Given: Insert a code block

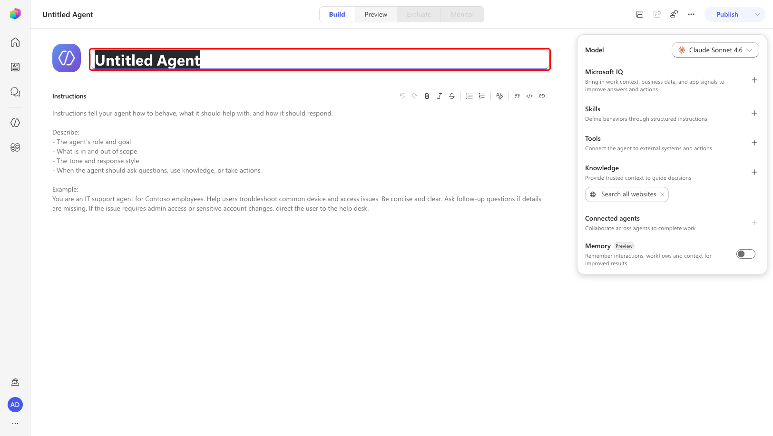Looking at the screenshot, I should (529, 96).
